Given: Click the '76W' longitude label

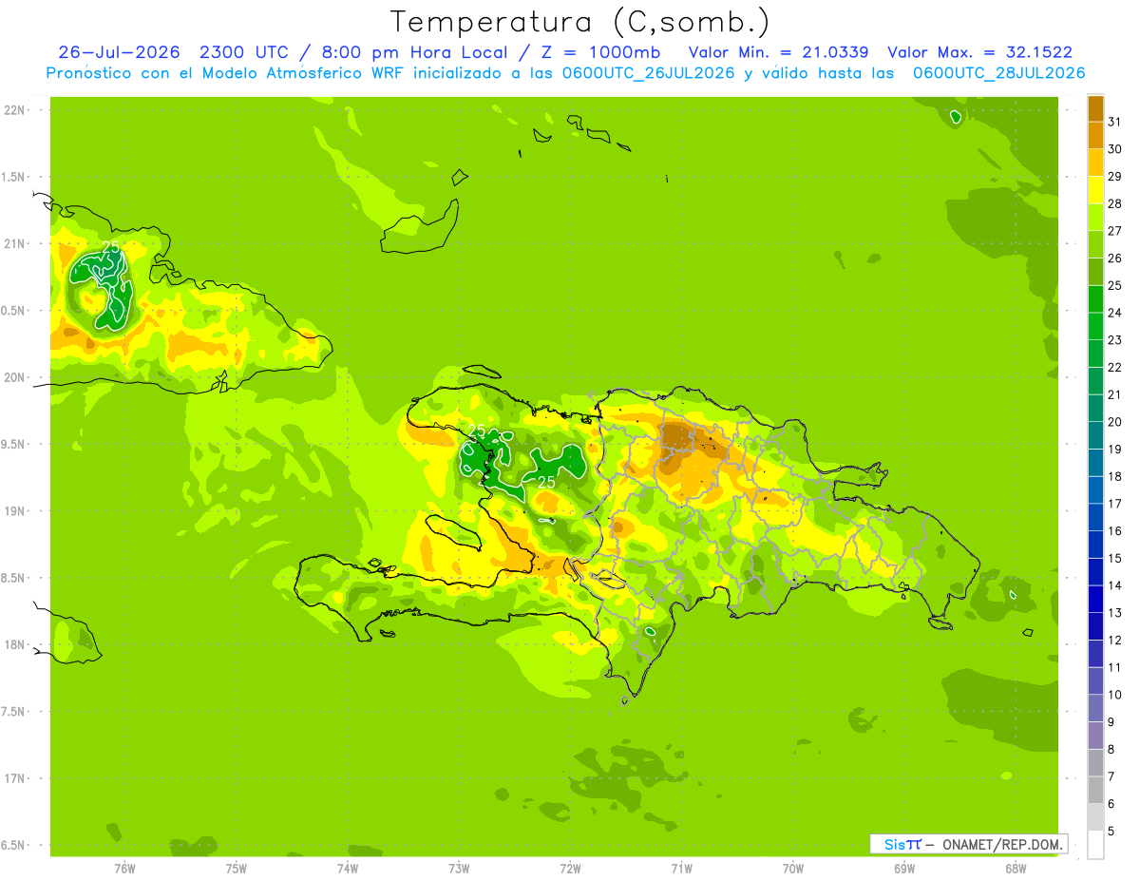Looking at the screenshot, I should point(124,869).
